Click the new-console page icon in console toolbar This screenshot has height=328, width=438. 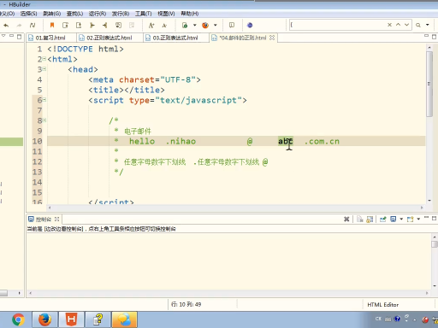coord(410,219)
